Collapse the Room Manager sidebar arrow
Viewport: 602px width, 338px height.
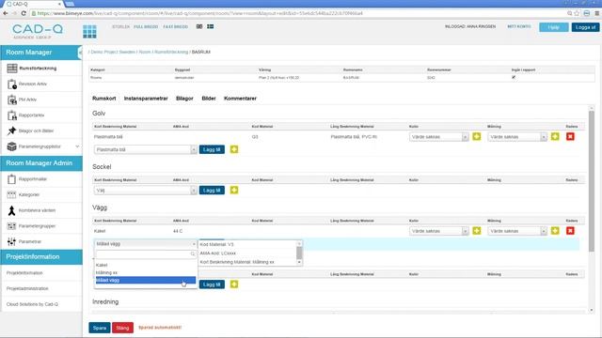pyautogui.click(x=80, y=53)
